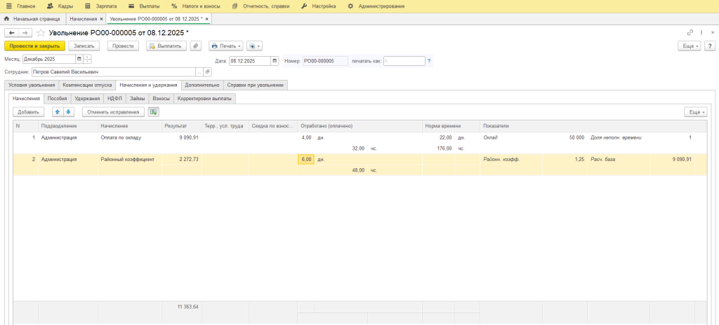Viewport: 719px width, 325px height.
Task: Click Отменить исправления button
Action: (x=113, y=111)
